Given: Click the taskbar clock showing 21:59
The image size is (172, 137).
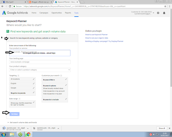Looking at the screenshot, I should pyautogui.click(x=164, y=135).
